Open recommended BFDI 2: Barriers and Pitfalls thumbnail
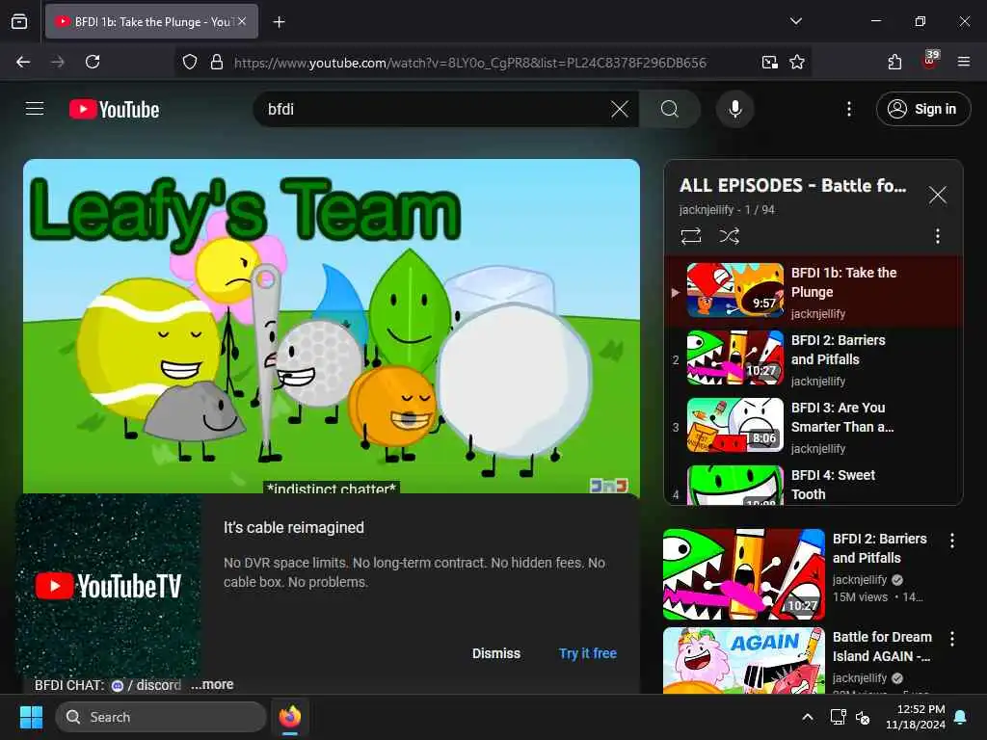 [x=743, y=574]
